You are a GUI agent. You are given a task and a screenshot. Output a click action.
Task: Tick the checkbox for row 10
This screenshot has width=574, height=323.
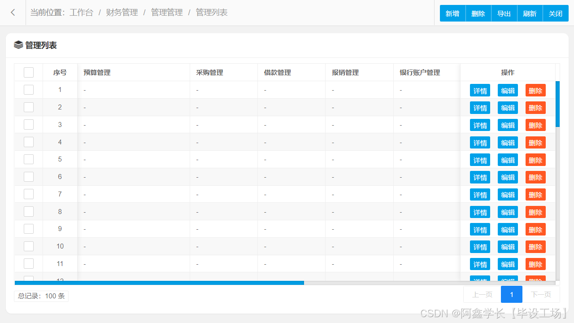29,246
